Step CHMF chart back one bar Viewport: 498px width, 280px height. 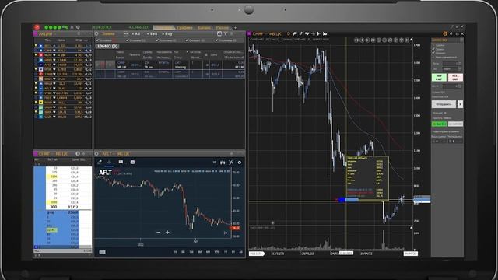pyautogui.click(x=362, y=40)
